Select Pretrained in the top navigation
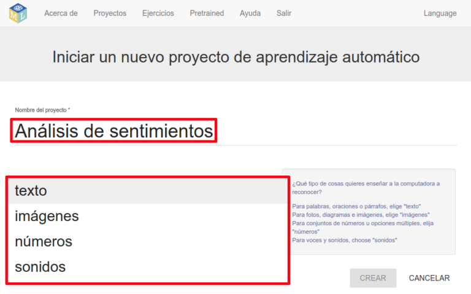The width and height of the screenshot is (471, 294). (207, 14)
